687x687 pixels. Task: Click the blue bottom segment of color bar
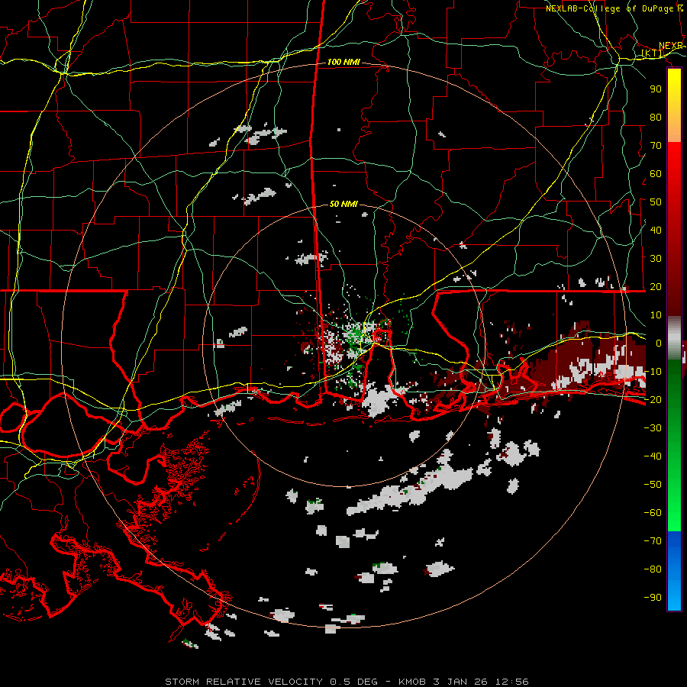point(674,571)
